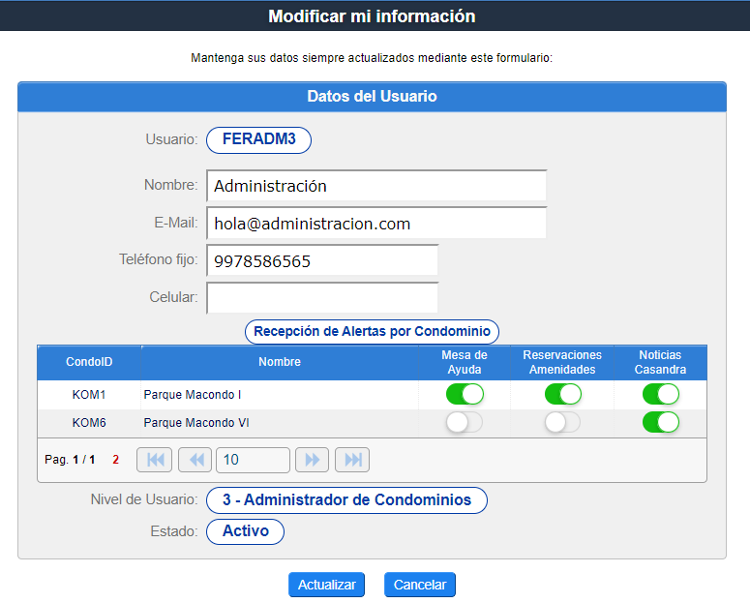Screen dimensions: 750x603
Task: Enable Mesa de Ayuda for Parque Macondo VI
Action: coord(465,422)
